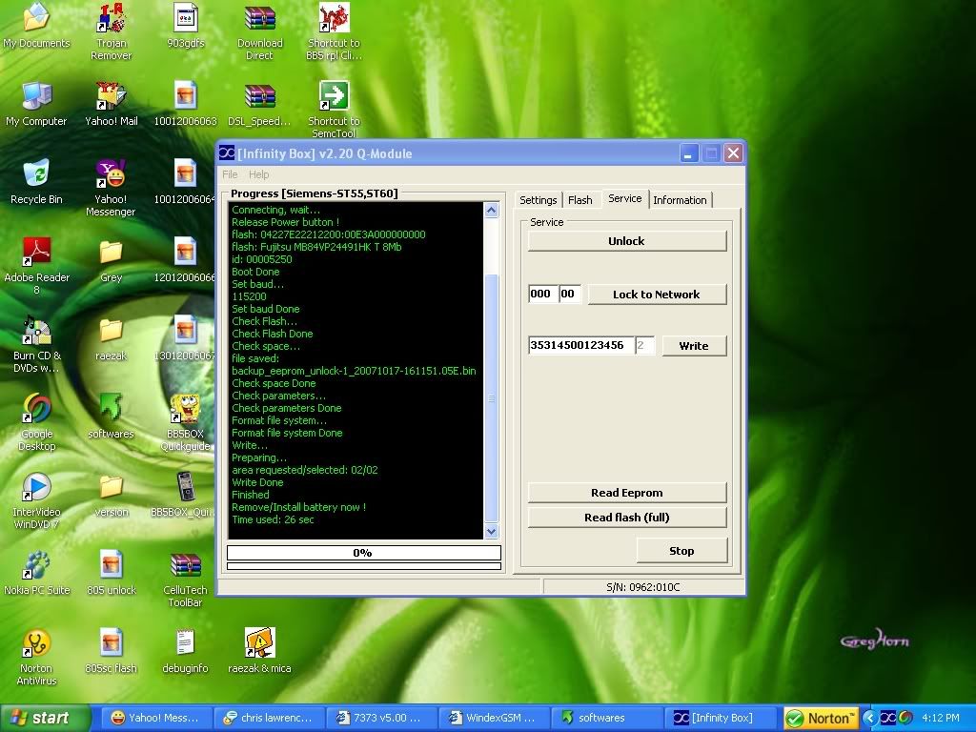Open 805sc flash file icon
Image resolution: width=976 pixels, height=732 pixels.
click(111, 651)
